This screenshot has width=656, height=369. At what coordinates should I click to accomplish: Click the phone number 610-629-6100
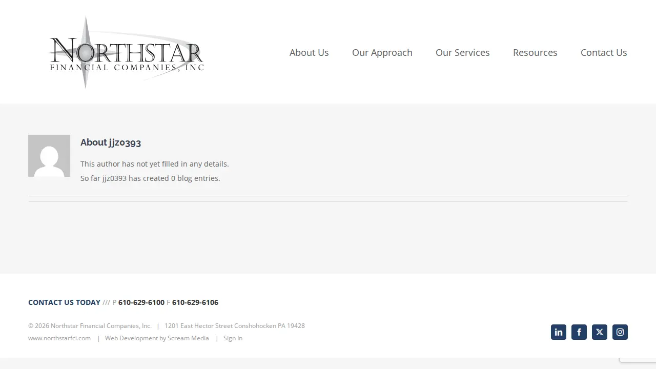[x=141, y=302]
